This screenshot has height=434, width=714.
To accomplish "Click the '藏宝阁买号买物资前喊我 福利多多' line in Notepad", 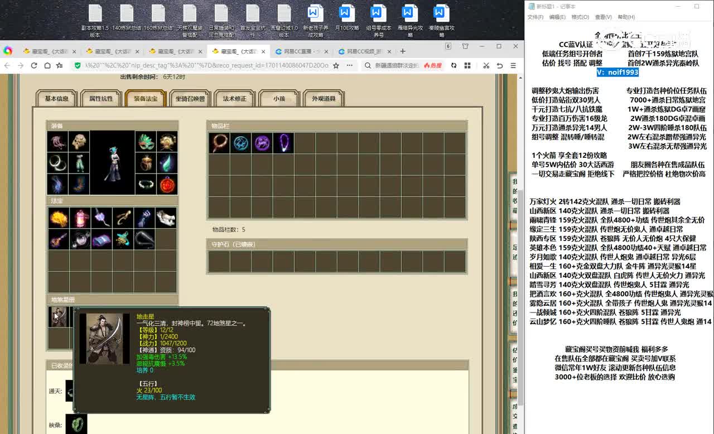I will [x=616, y=349].
